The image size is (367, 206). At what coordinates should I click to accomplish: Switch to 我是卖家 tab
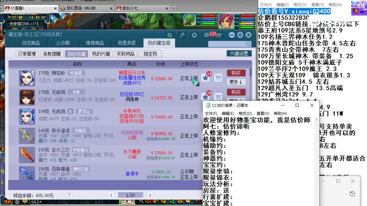pyautogui.click(x=127, y=43)
